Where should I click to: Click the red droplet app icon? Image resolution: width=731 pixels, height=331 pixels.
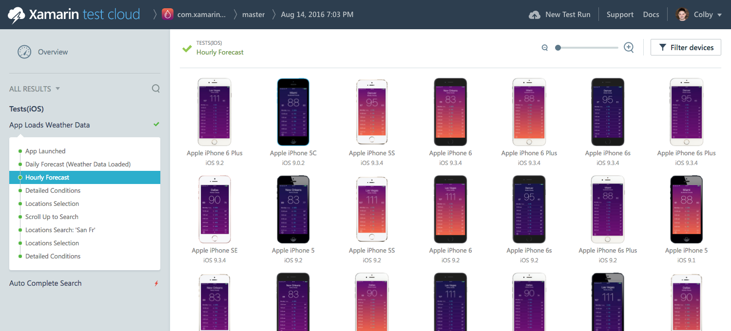pos(167,15)
